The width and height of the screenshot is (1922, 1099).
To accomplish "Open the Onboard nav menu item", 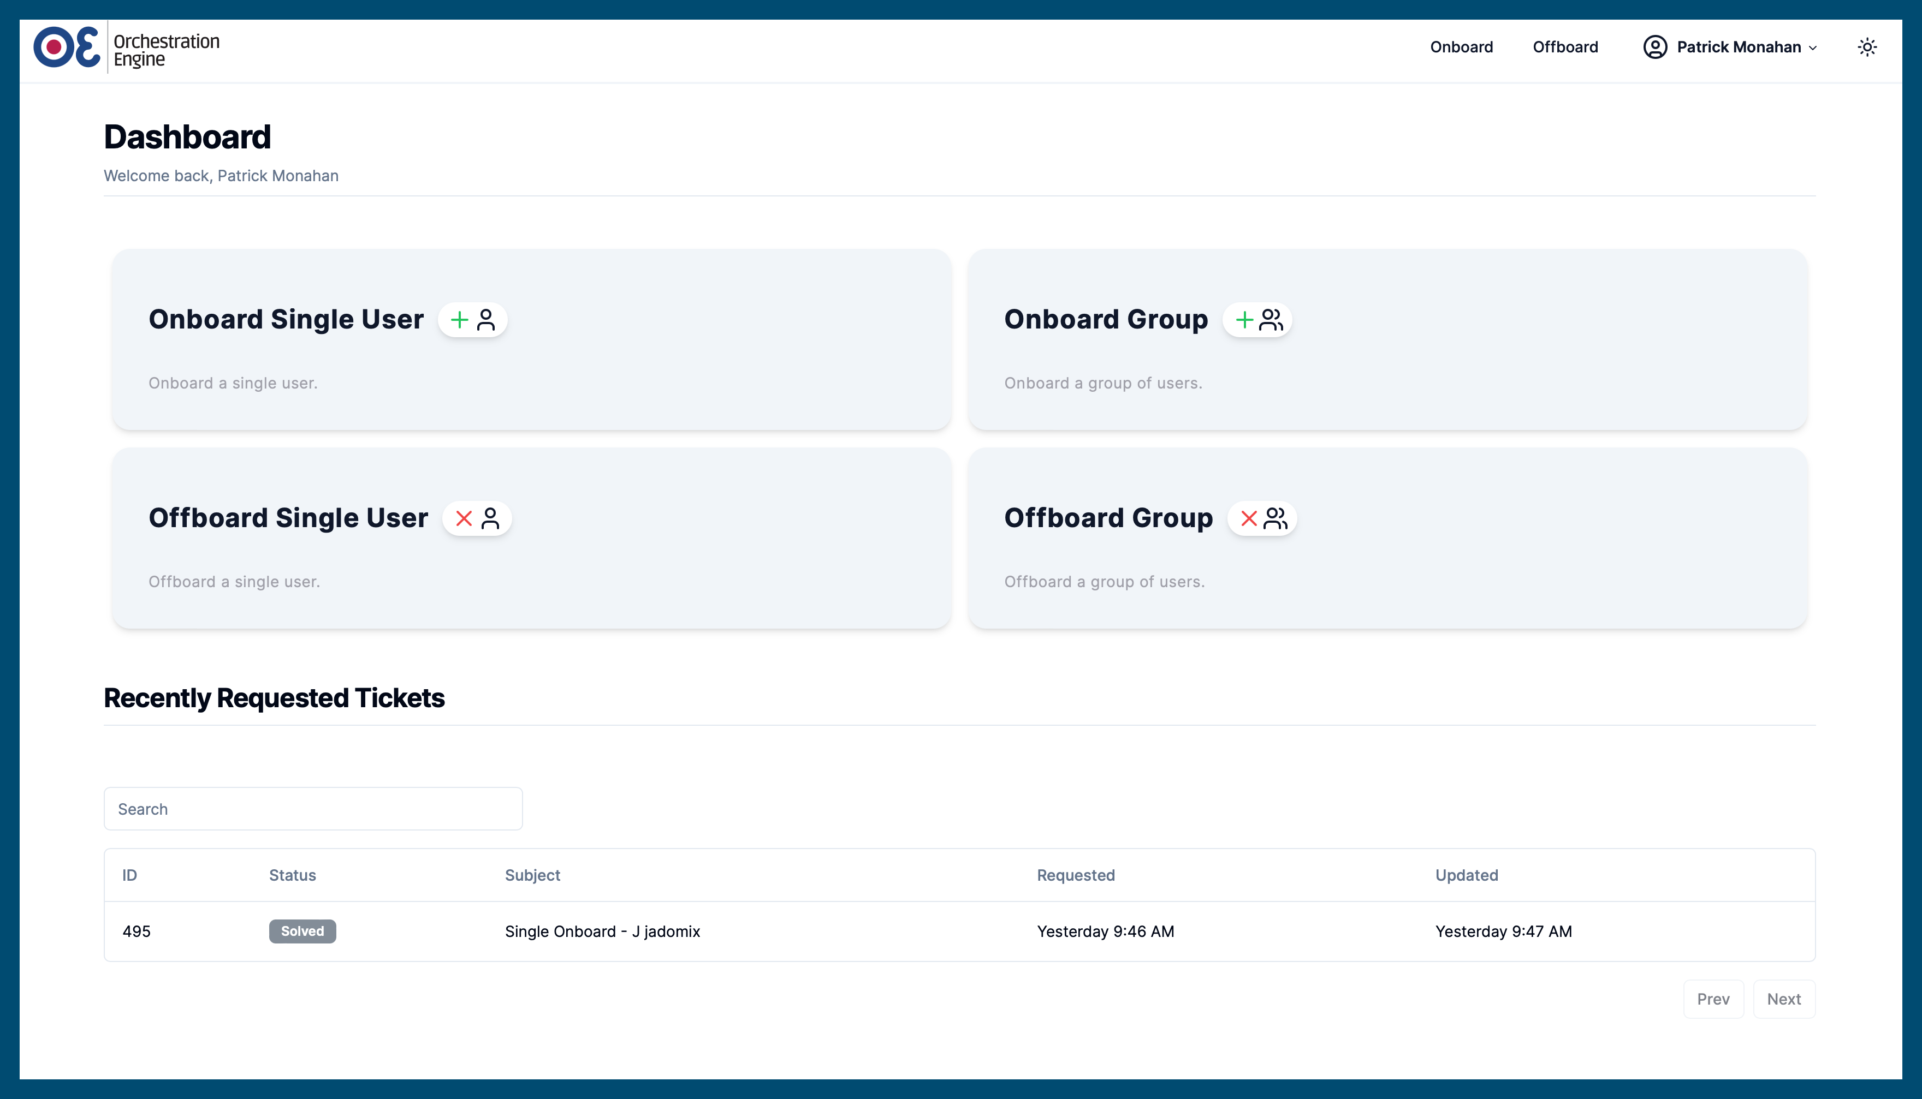I will (x=1461, y=47).
